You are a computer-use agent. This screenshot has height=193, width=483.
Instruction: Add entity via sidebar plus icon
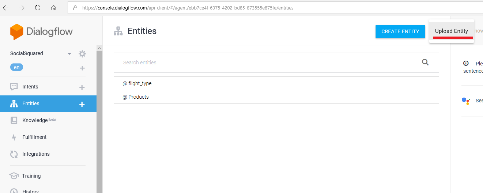pyautogui.click(x=82, y=104)
